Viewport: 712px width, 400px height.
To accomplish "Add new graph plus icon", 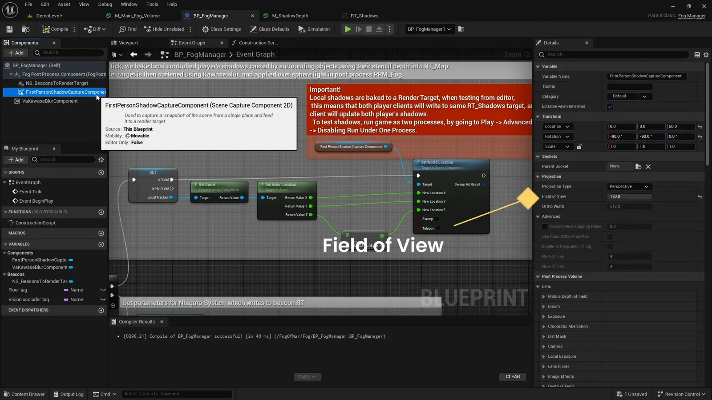I will 101,172.
